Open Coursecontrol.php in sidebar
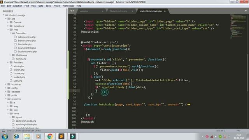The height and width of the screenshot is (140, 249). pyautogui.click(x=27, y=48)
